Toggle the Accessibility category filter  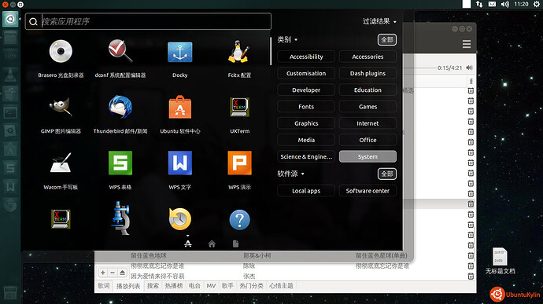pos(306,57)
